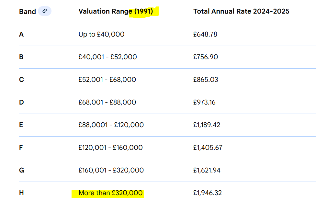Click the £1,946.32 rate for Band H
The image size is (316, 201).
click(x=208, y=193)
